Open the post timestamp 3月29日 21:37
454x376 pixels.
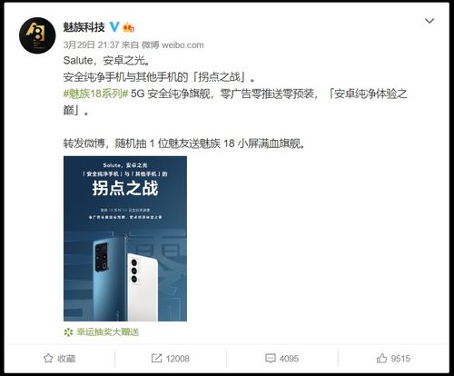pyautogui.click(x=91, y=45)
